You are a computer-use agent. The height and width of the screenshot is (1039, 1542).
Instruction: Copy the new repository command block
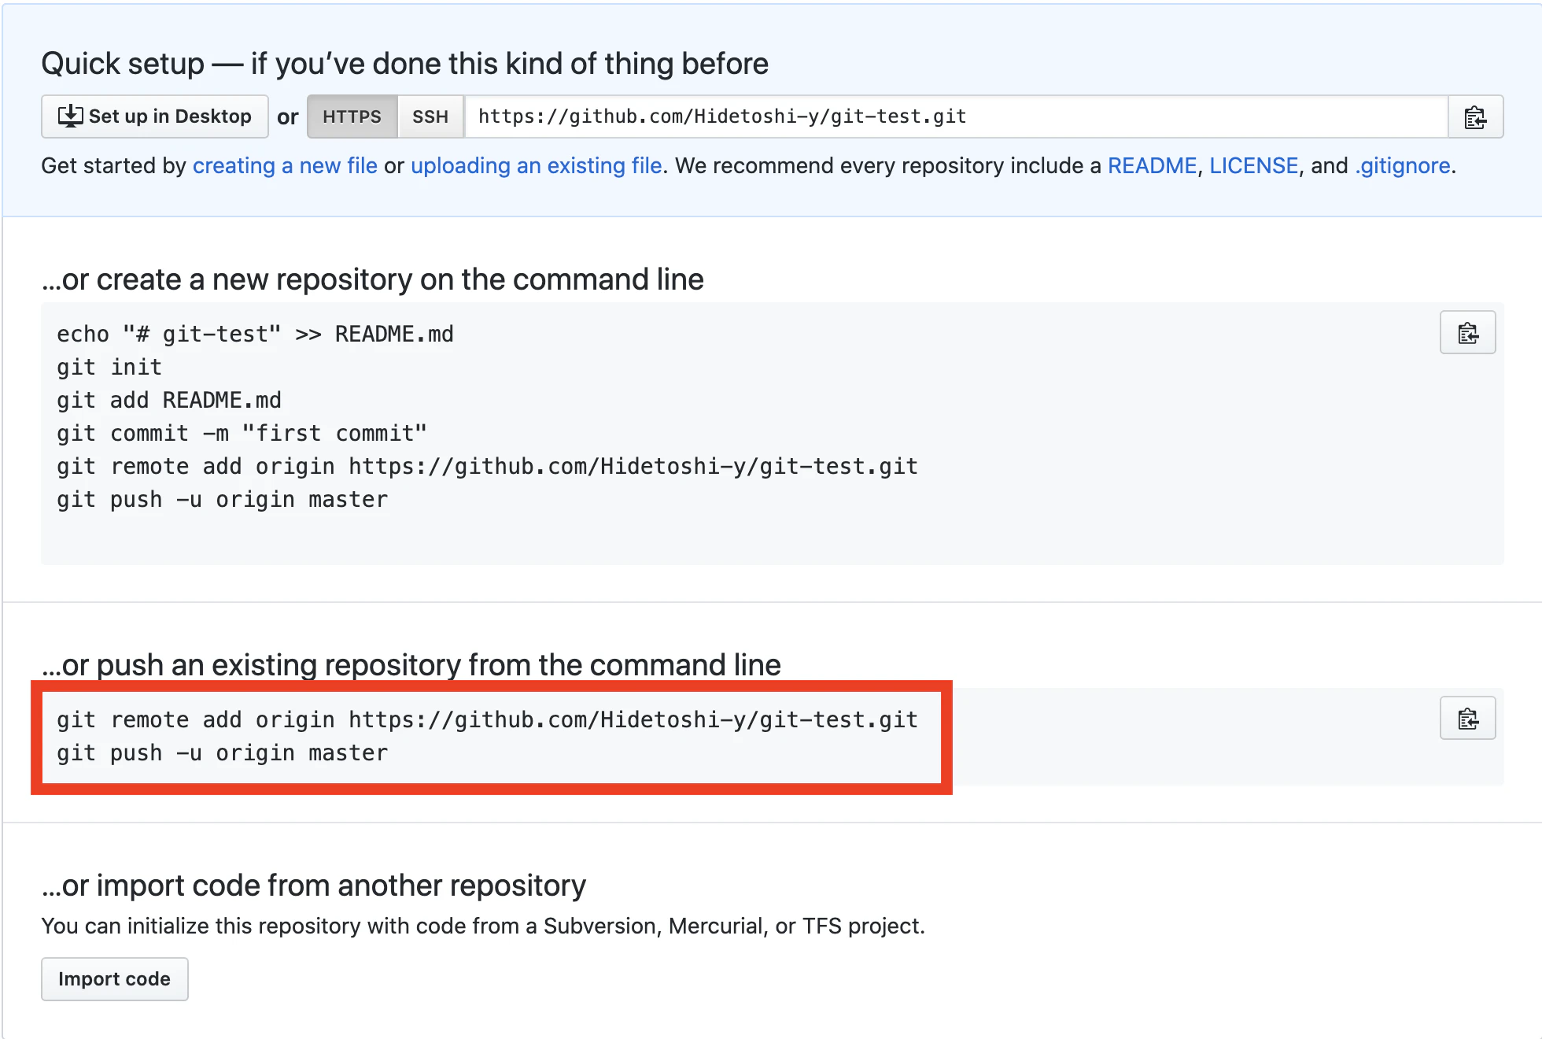click(1467, 333)
